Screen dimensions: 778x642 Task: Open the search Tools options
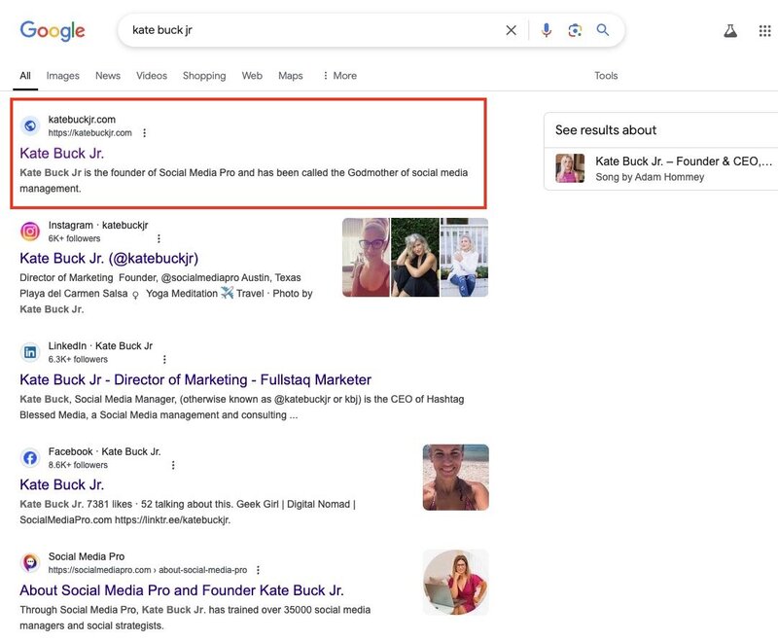(x=606, y=76)
